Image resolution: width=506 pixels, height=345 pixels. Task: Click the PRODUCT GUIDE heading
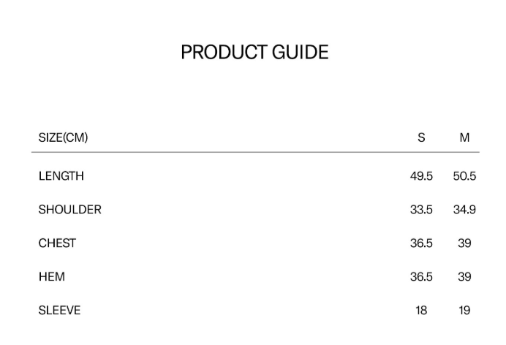coord(254,53)
